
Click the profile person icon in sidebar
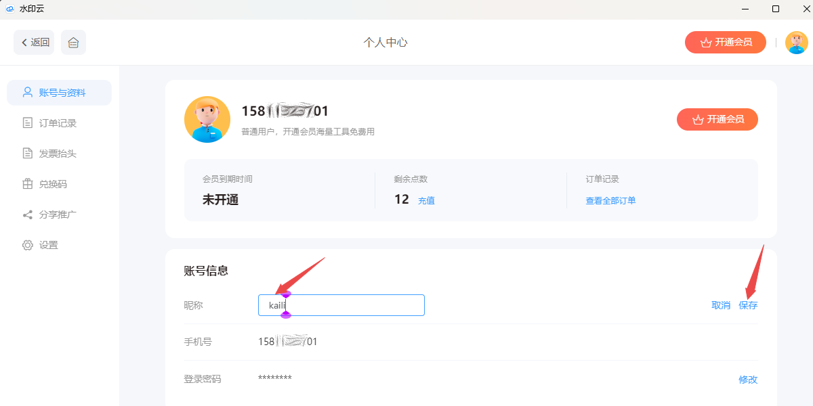pyautogui.click(x=28, y=92)
